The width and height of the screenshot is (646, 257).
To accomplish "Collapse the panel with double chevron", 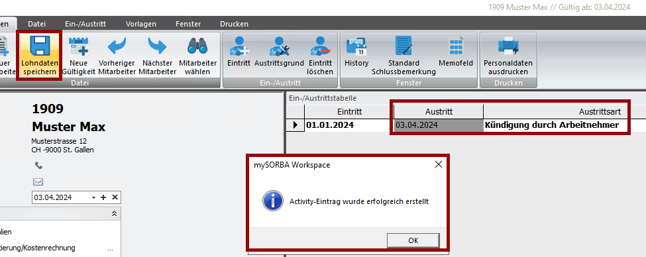I will pos(114,213).
